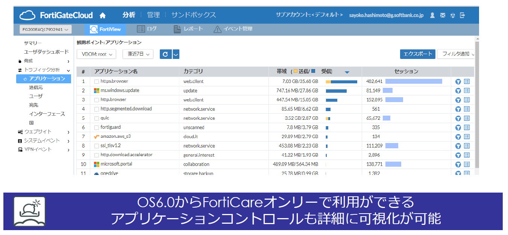
Task: Filter by microsoft.portal funnel icon
Action: pyautogui.click(x=458, y=164)
